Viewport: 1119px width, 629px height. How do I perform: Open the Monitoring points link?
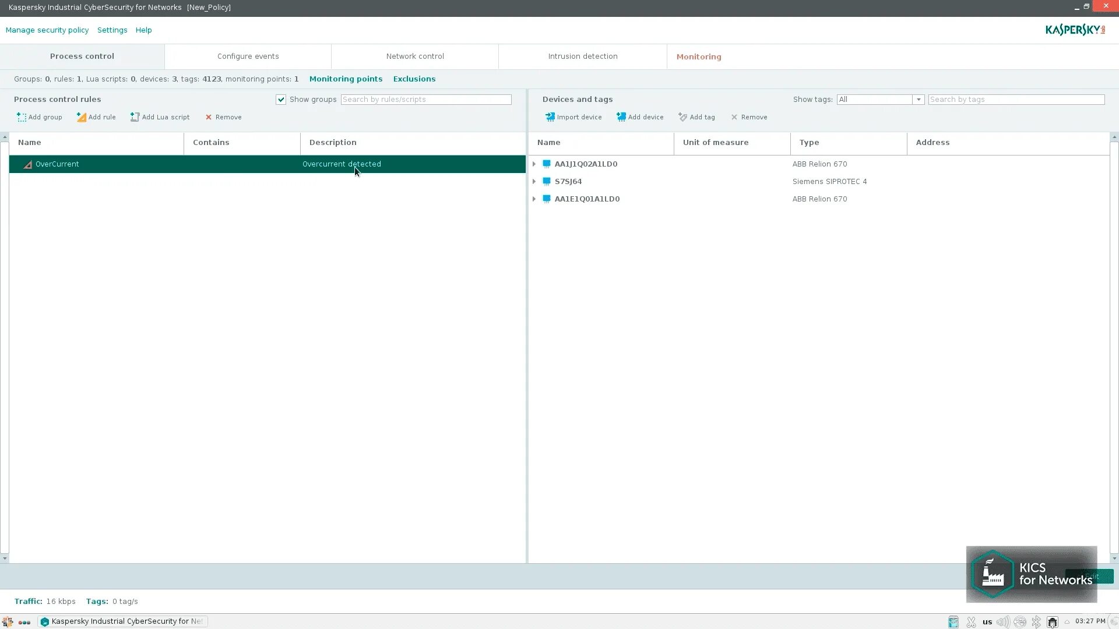[346, 79]
